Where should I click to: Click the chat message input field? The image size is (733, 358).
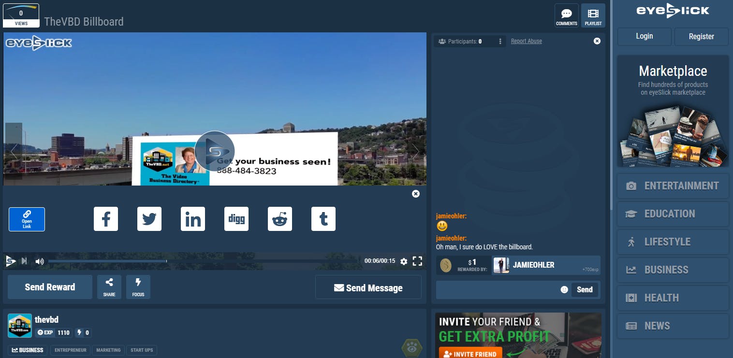tap(498, 290)
